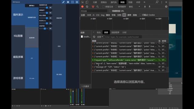Viewport: 194px width, 109px height.
Task: Close the request details pane with its X
Action: click(x=93, y=32)
